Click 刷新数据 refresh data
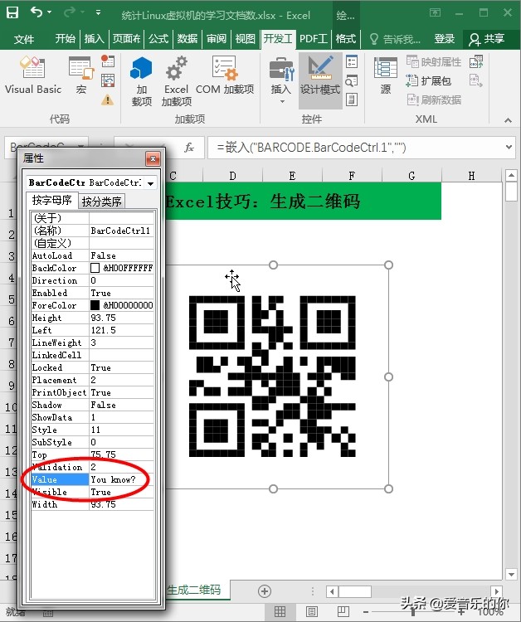The width and height of the screenshot is (521, 622). pyautogui.click(x=434, y=100)
